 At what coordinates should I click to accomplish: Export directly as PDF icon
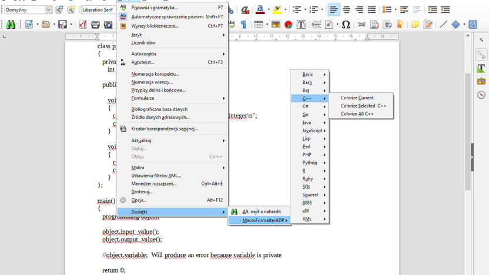click(83, 24)
